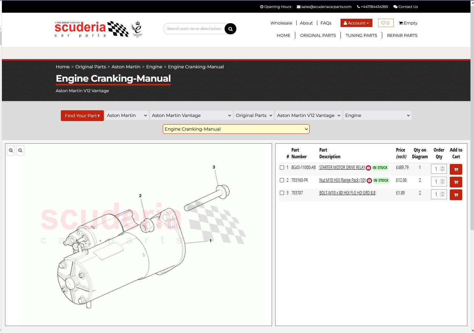The height and width of the screenshot is (333, 474).
Task: View photo icon for Starter Motor Relay
Action: point(369,168)
